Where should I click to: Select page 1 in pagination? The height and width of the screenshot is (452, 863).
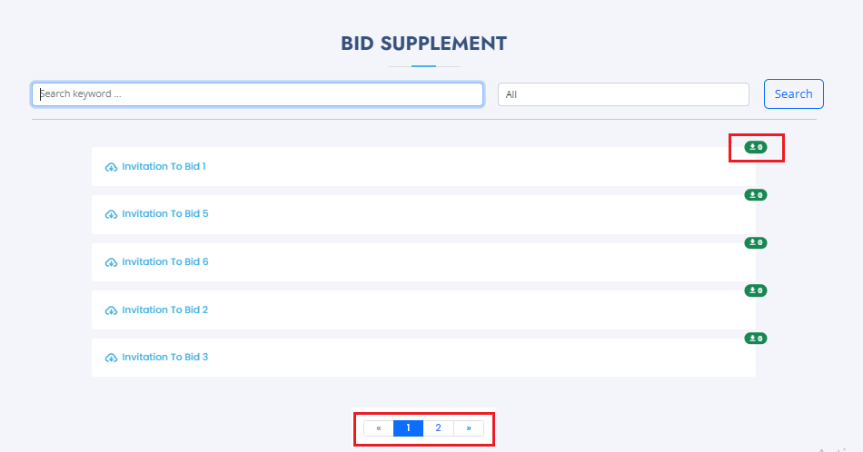409,427
